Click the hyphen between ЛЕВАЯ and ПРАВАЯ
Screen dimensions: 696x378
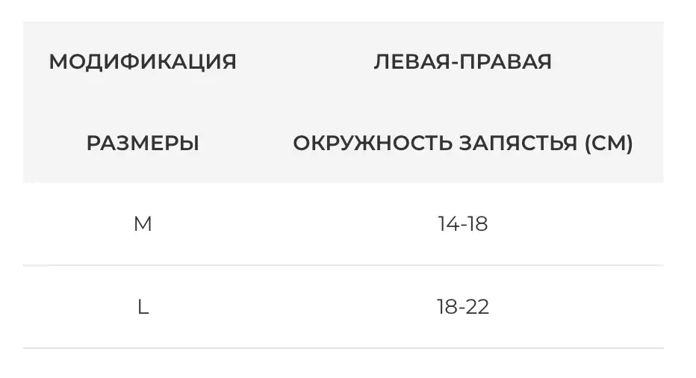click(x=449, y=62)
